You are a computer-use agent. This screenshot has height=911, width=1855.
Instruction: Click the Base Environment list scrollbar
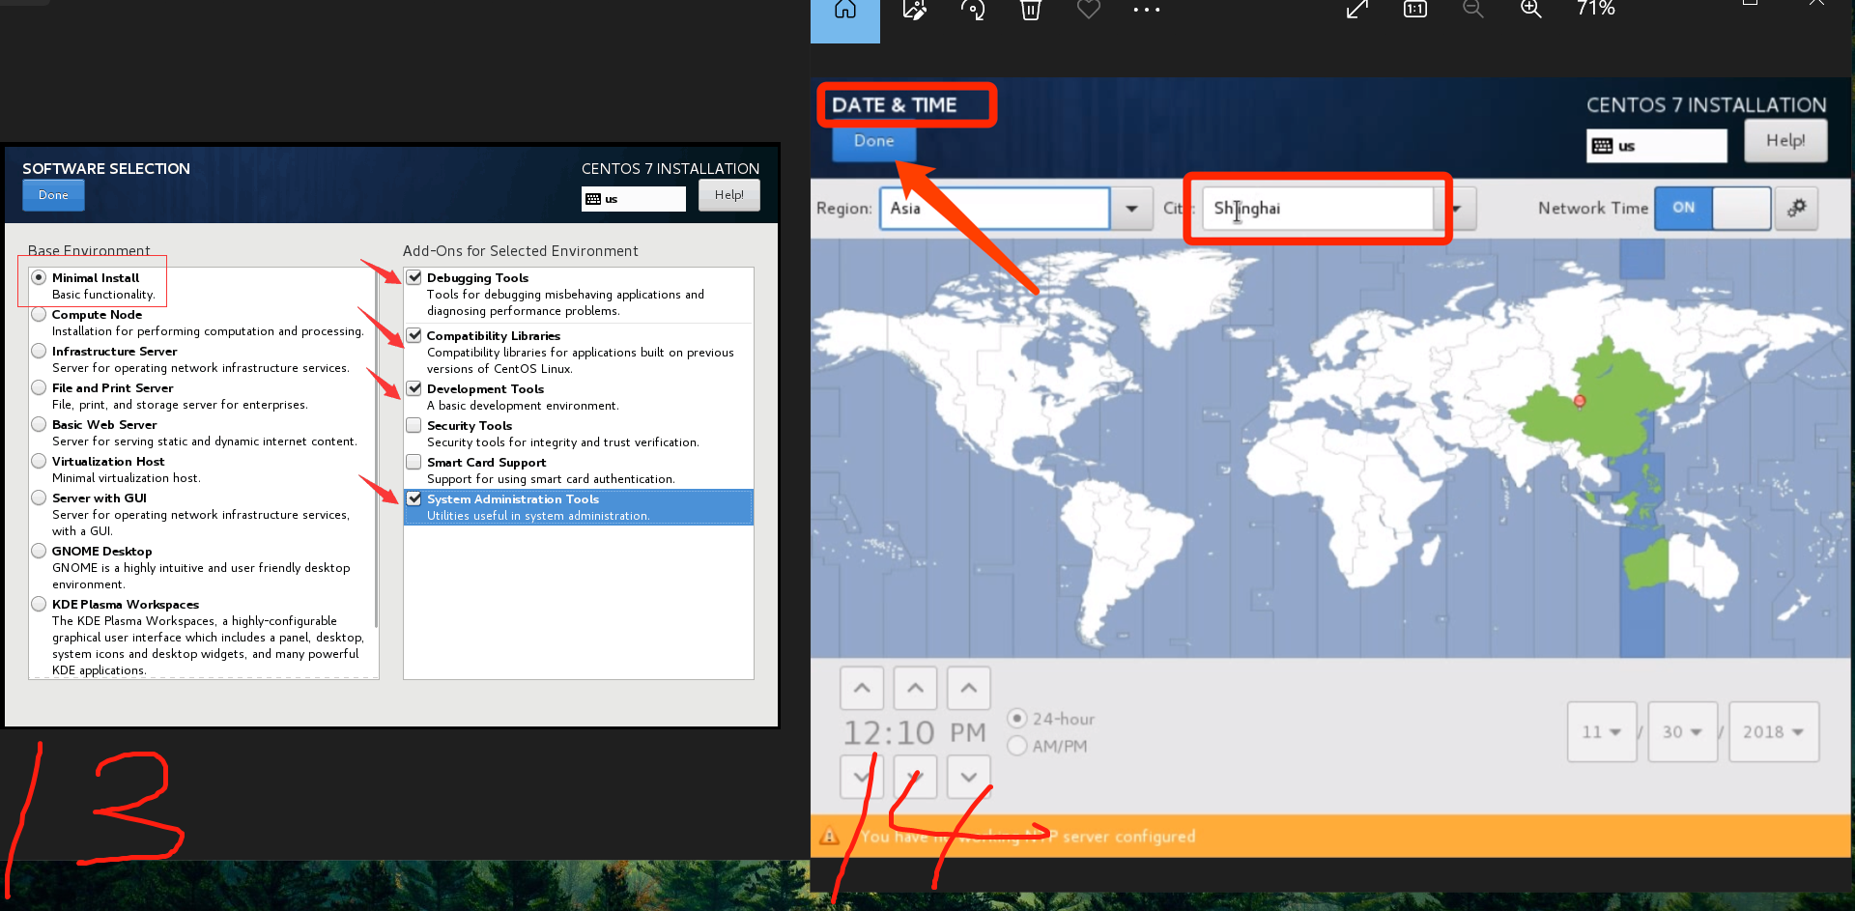pos(376,449)
